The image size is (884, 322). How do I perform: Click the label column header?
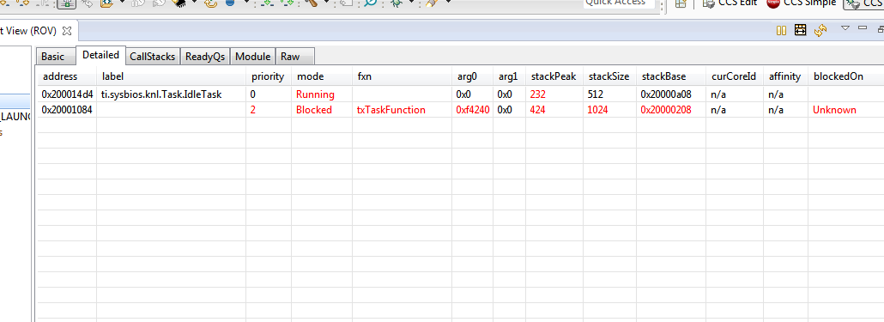[x=171, y=76]
